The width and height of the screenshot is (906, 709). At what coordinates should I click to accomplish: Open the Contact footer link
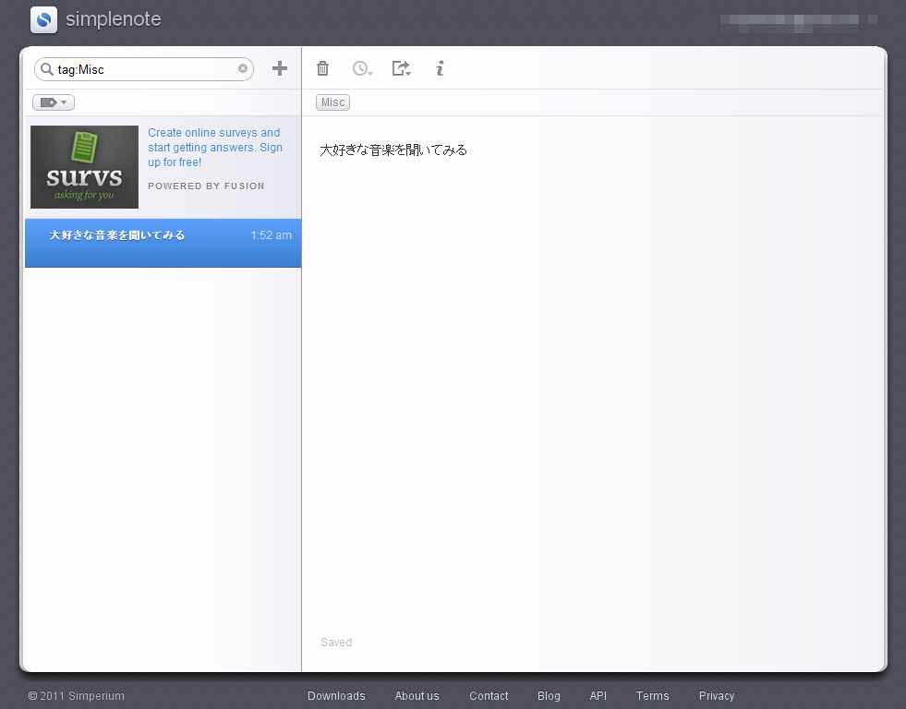pyautogui.click(x=489, y=696)
